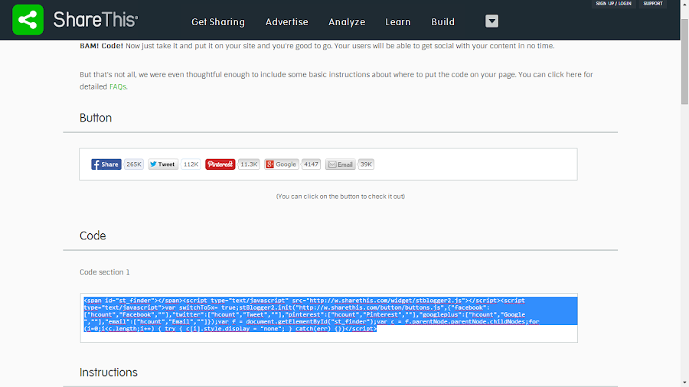
Task: Click the Facebook Share button
Action: [106, 164]
